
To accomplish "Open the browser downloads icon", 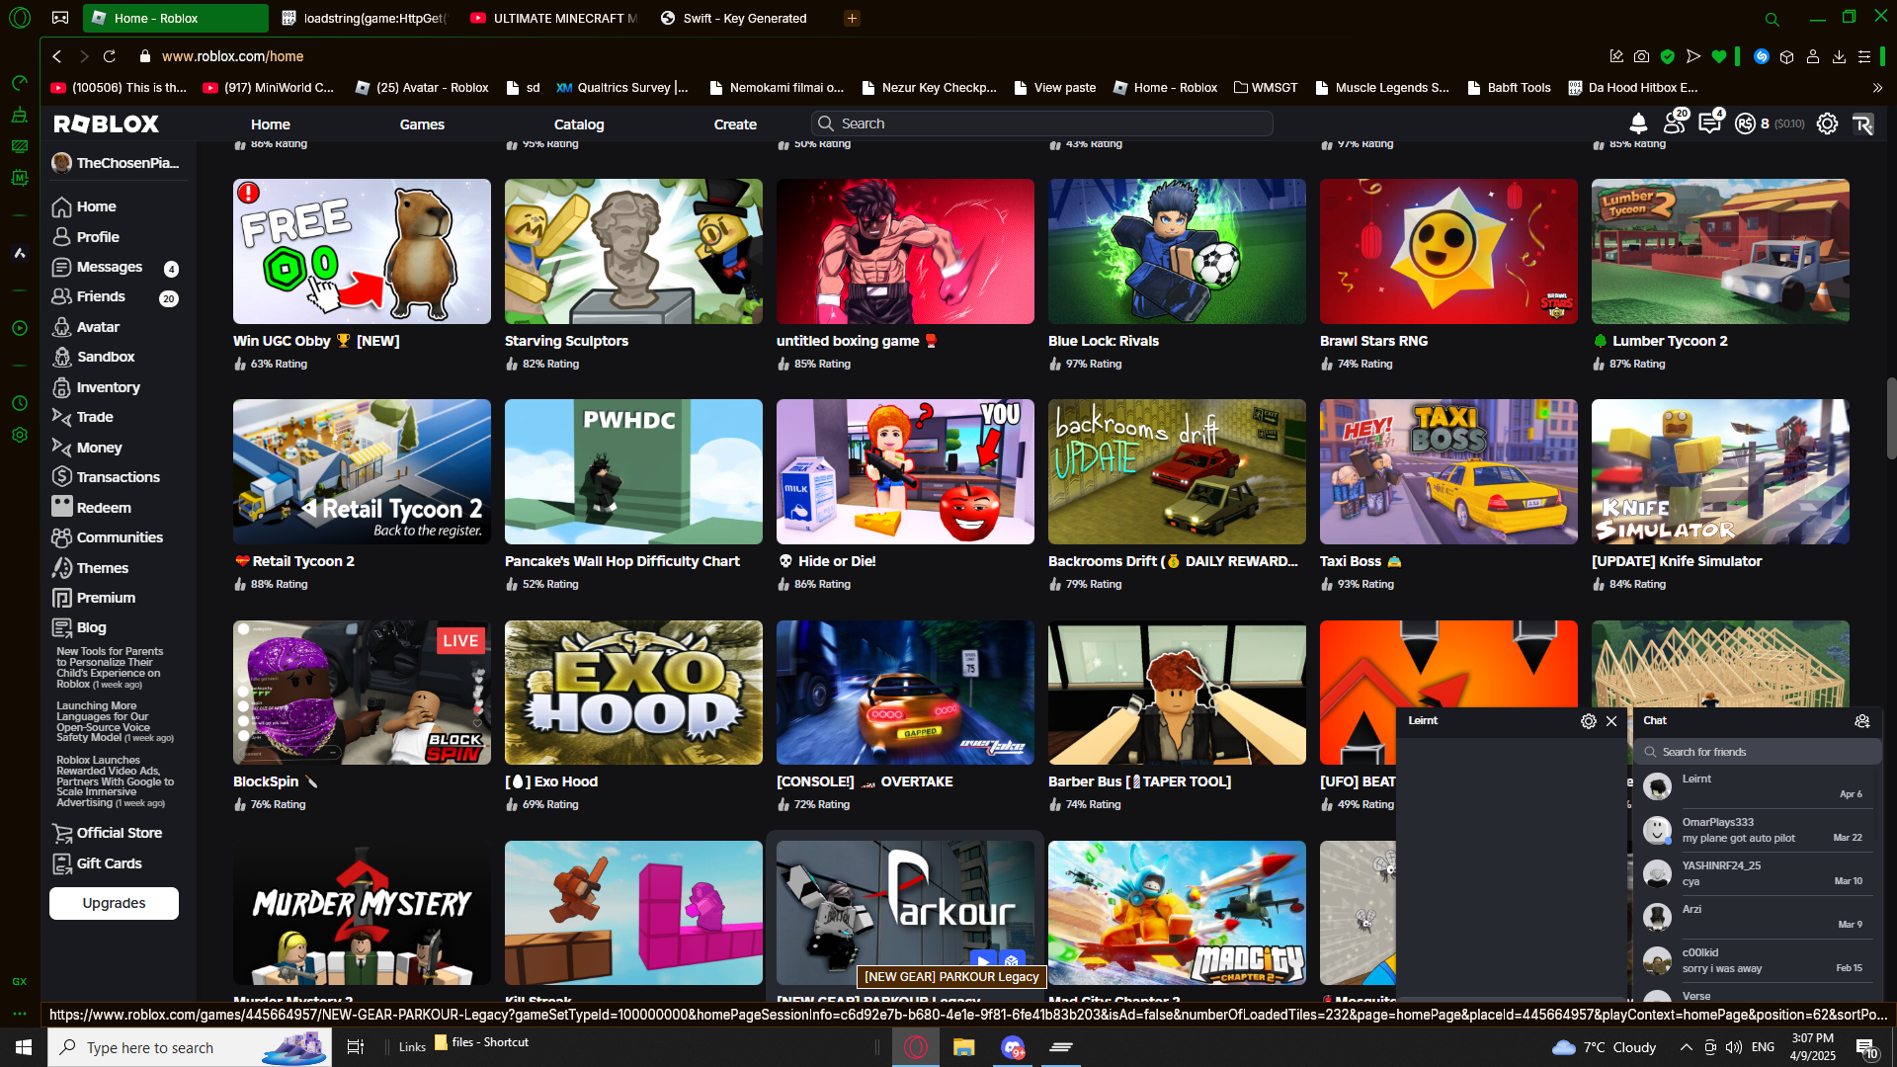I will 1839,56.
